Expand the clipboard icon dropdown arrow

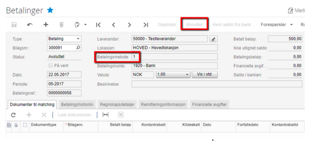point(85,25)
